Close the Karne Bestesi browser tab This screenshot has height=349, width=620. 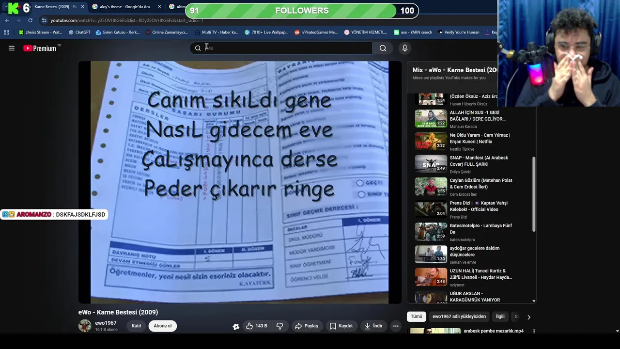pyautogui.click(x=82, y=7)
